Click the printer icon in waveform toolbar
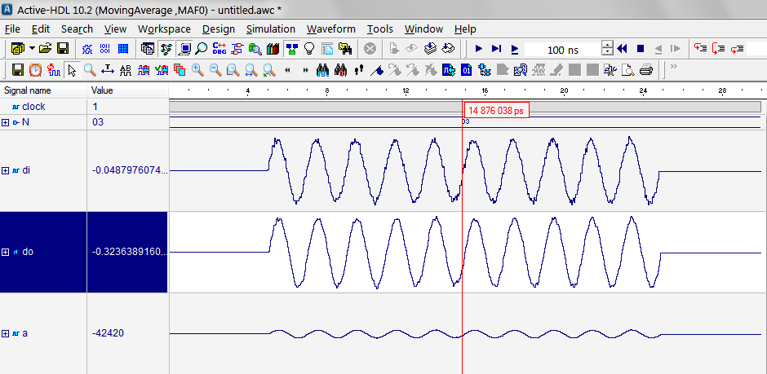The image size is (767, 374). (x=646, y=70)
